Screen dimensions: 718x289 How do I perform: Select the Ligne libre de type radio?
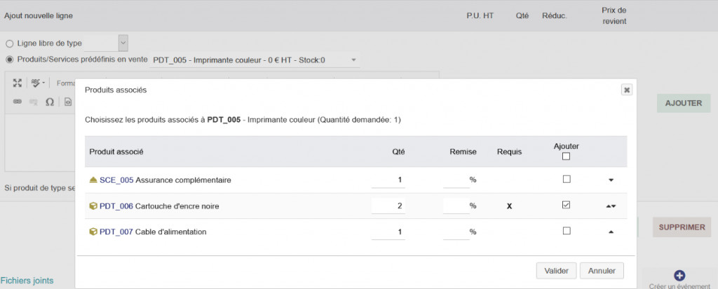[x=9, y=43]
